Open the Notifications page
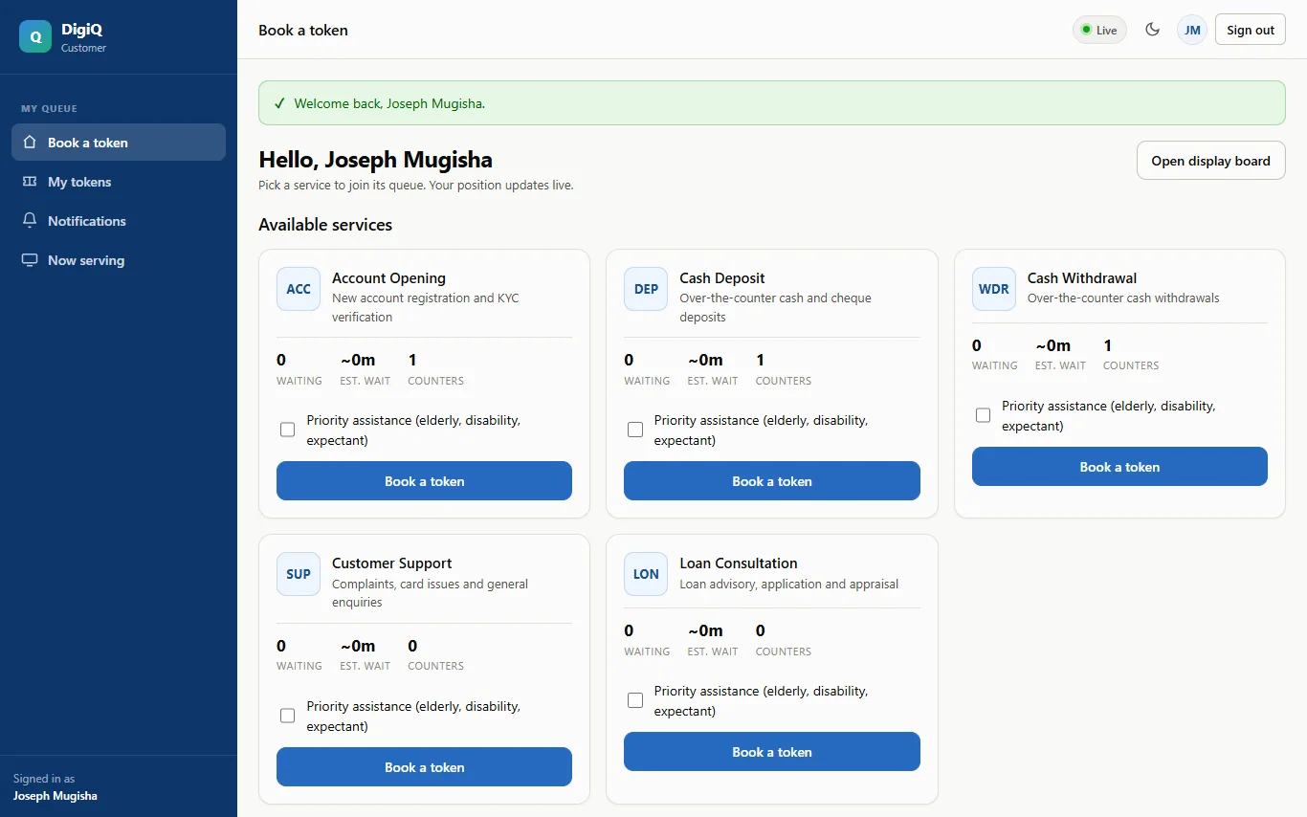1307x817 pixels. (119, 221)
